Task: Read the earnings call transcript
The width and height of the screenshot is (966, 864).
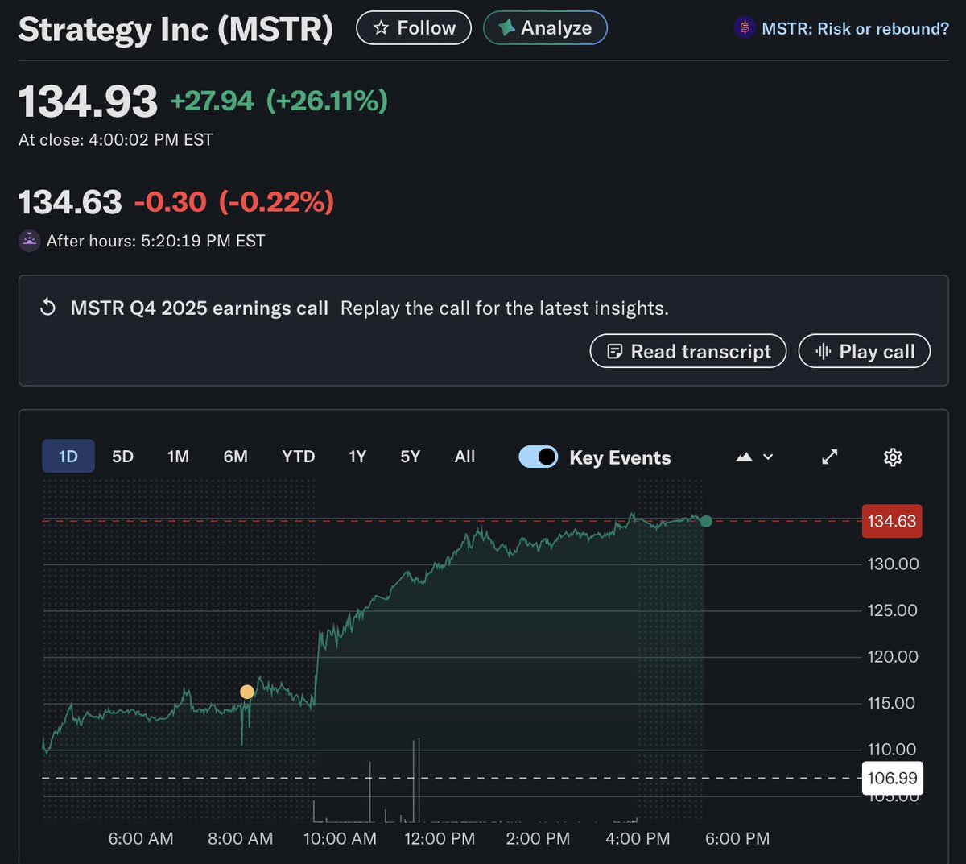Action: (x=688, y=351)
